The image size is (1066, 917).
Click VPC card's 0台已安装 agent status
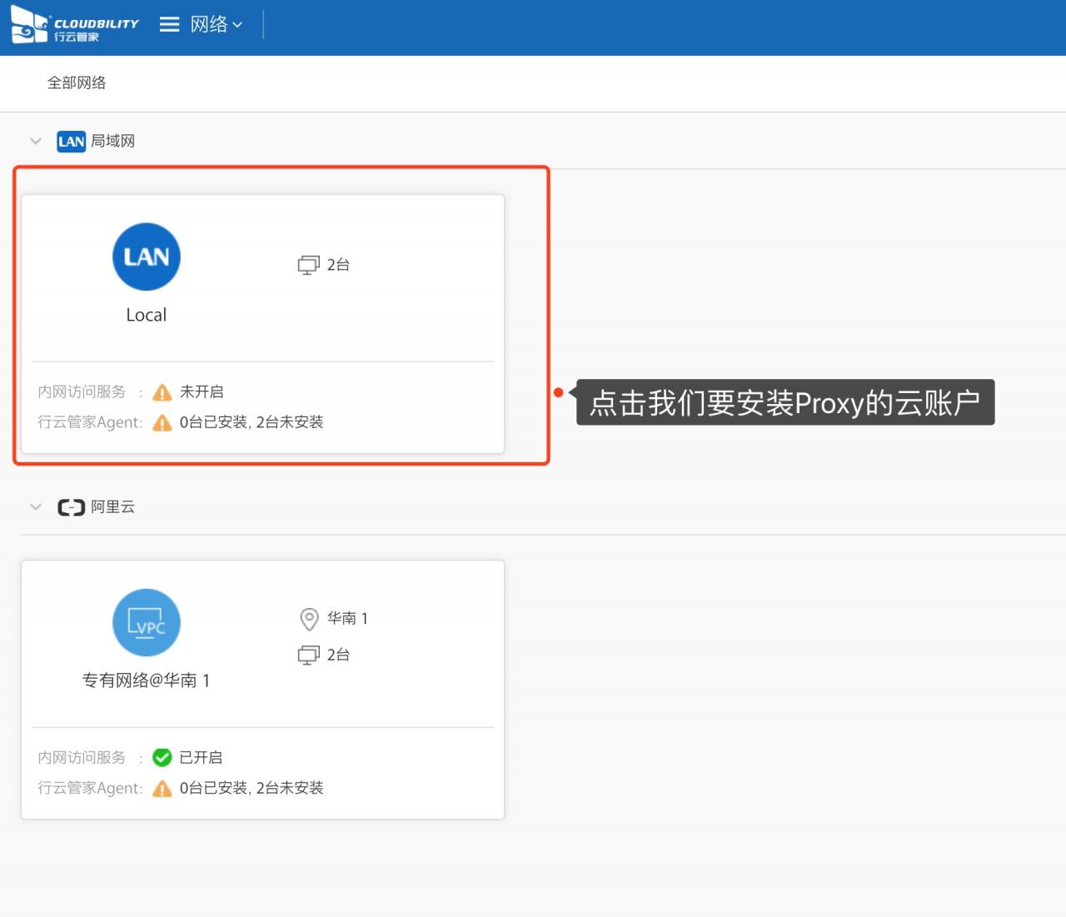[251, 788]
